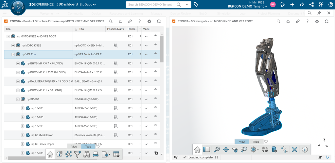Toggle eye for np BHCS(M4 X 0.7 X 8 LONG)
Viewport: 335px width, 163px height.
[x=155, y=63]
